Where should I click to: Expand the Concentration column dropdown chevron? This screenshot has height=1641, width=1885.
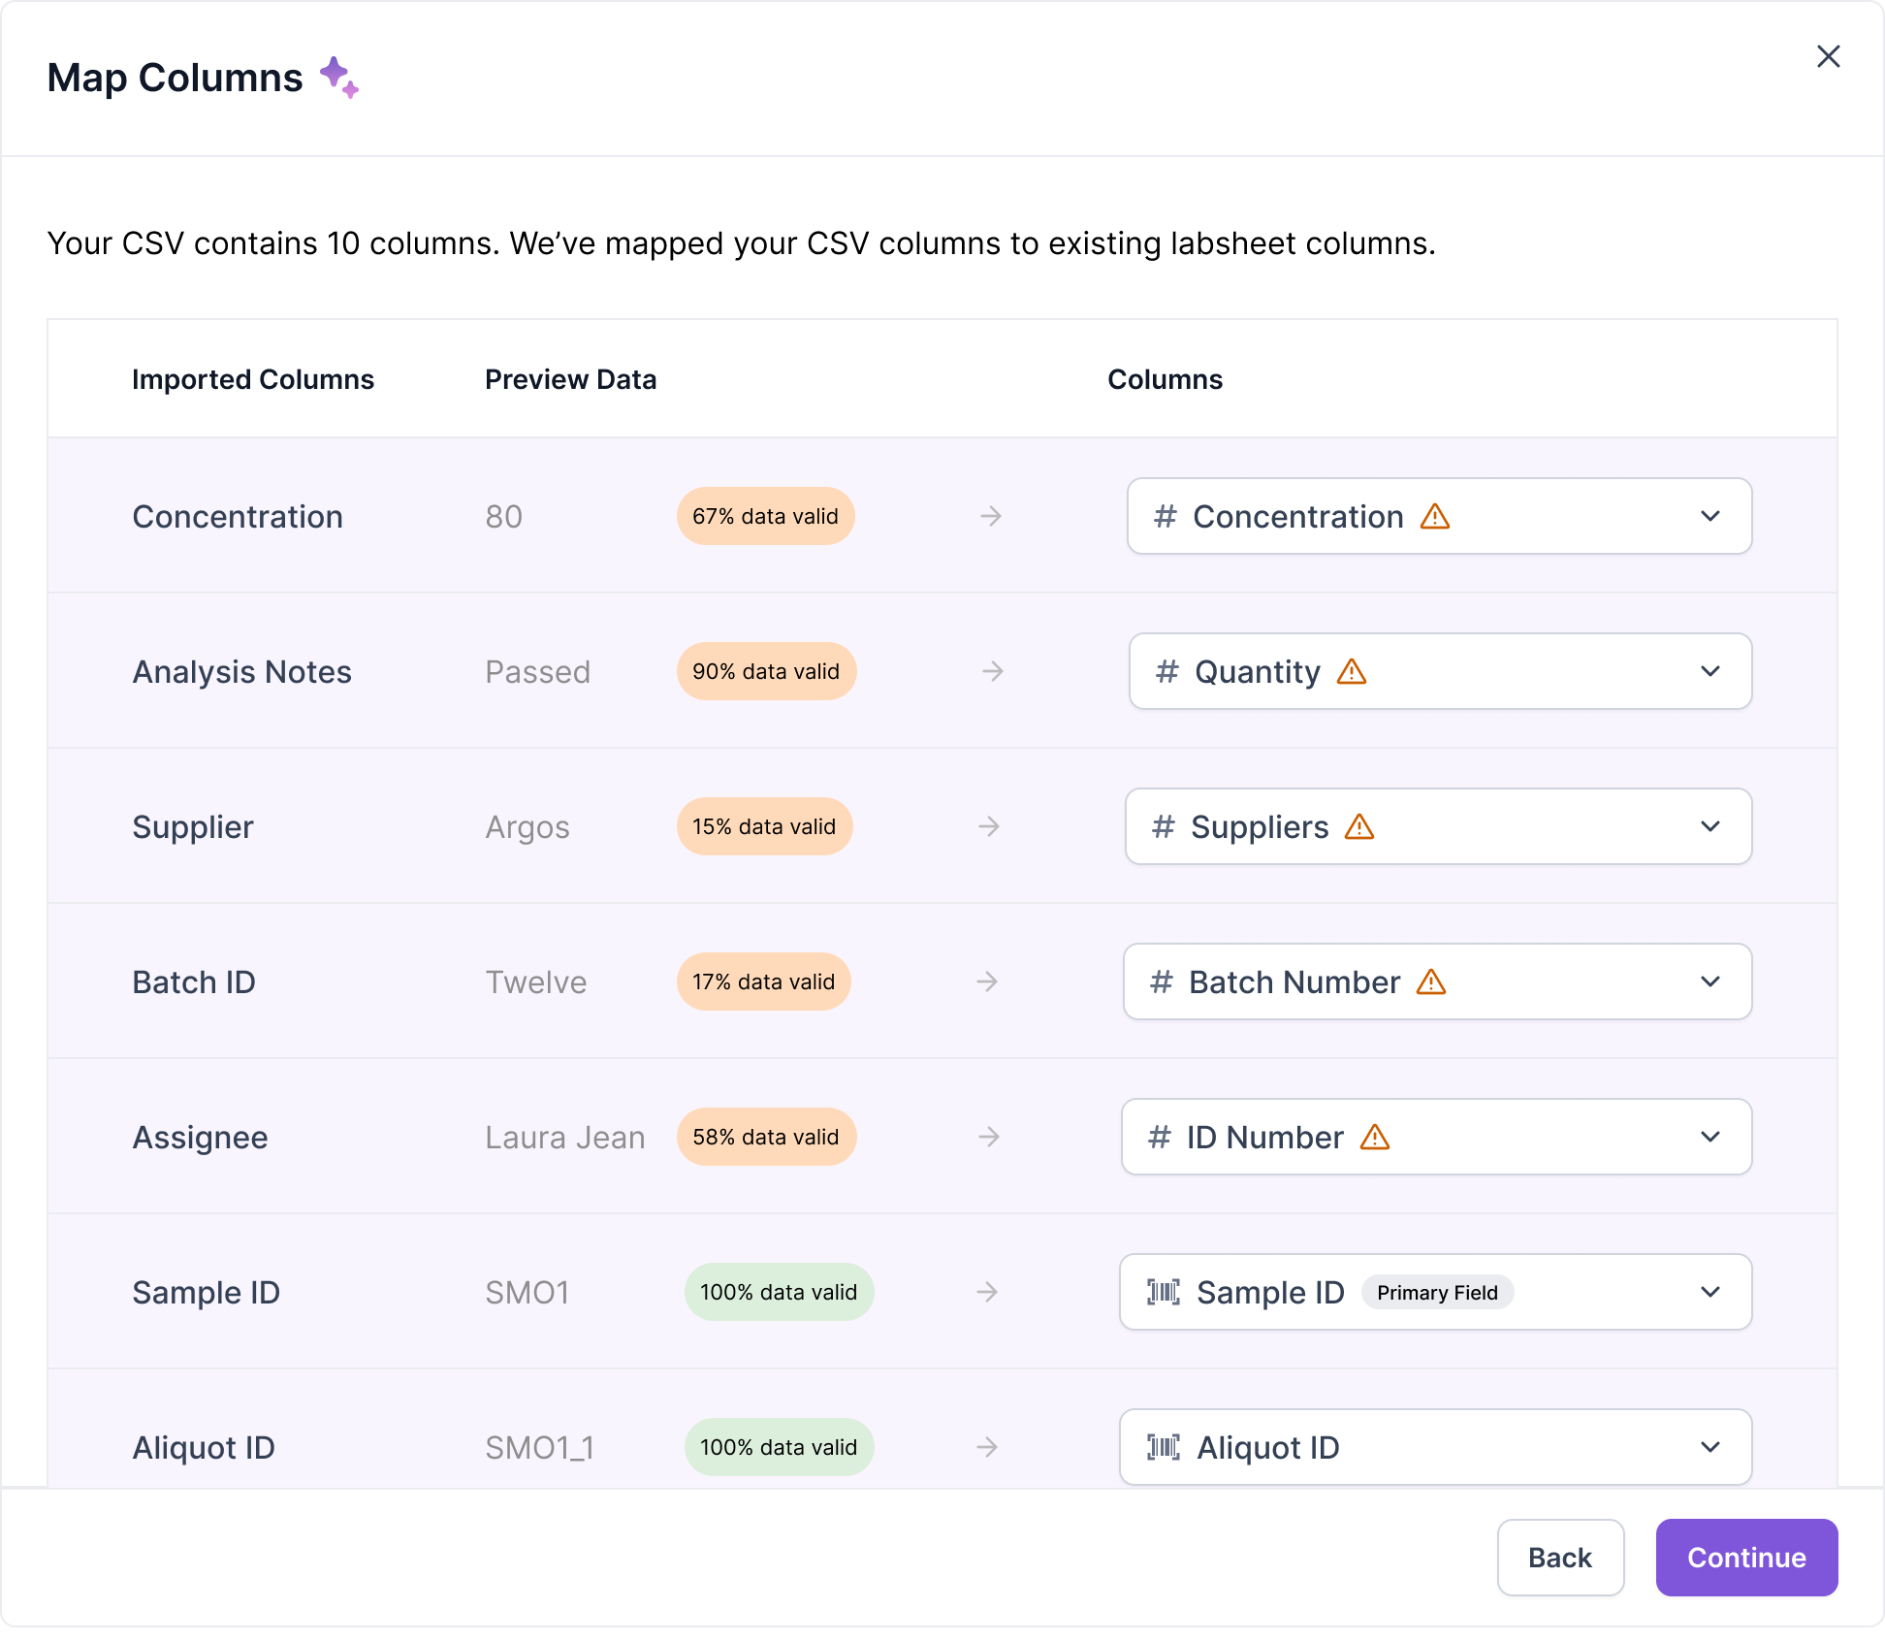[x=1710, y=516]
